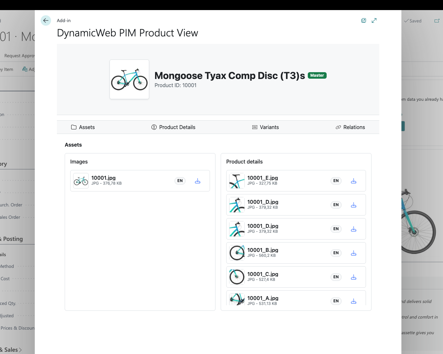443x354 pixels.
Task: Toggle the EN language badge for 10001.jpg
Action: pyautogui.click(x=180, y=181)
